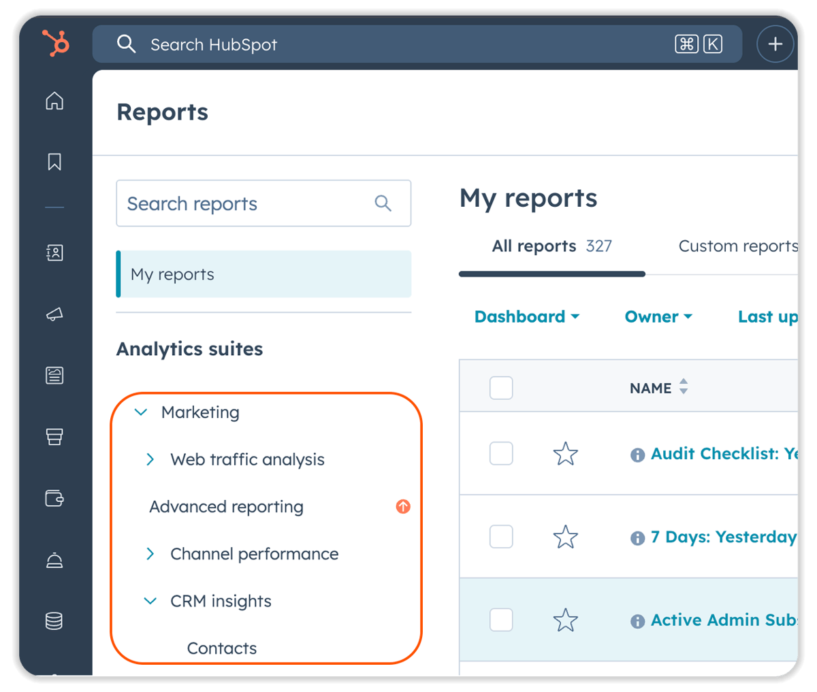The image size is (817, 692).
Task: Favorite the Active Admin Sub report star
Action: pos(566,620)
